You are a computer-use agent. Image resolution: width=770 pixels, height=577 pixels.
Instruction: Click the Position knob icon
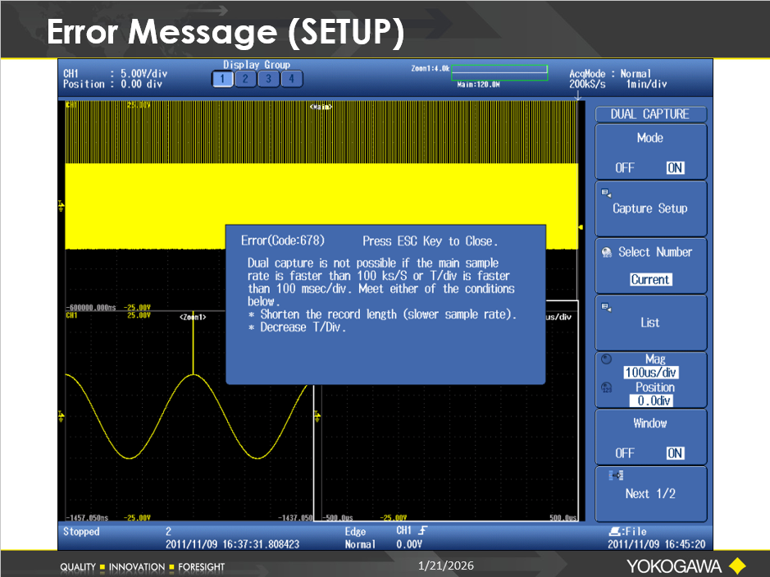606,387
